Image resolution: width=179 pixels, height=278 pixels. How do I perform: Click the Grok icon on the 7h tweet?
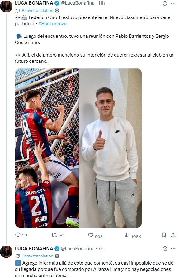(165, 249)
